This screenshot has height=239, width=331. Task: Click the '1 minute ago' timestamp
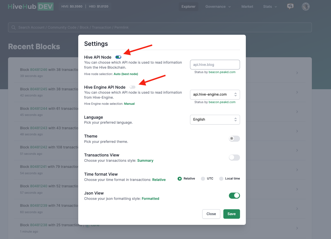(x=29, y=231)
